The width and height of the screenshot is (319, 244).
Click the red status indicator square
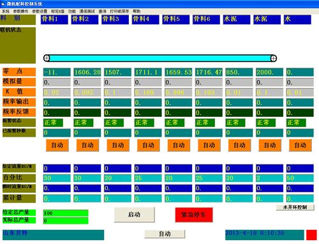pyautogui.click(x=311, y=235)
